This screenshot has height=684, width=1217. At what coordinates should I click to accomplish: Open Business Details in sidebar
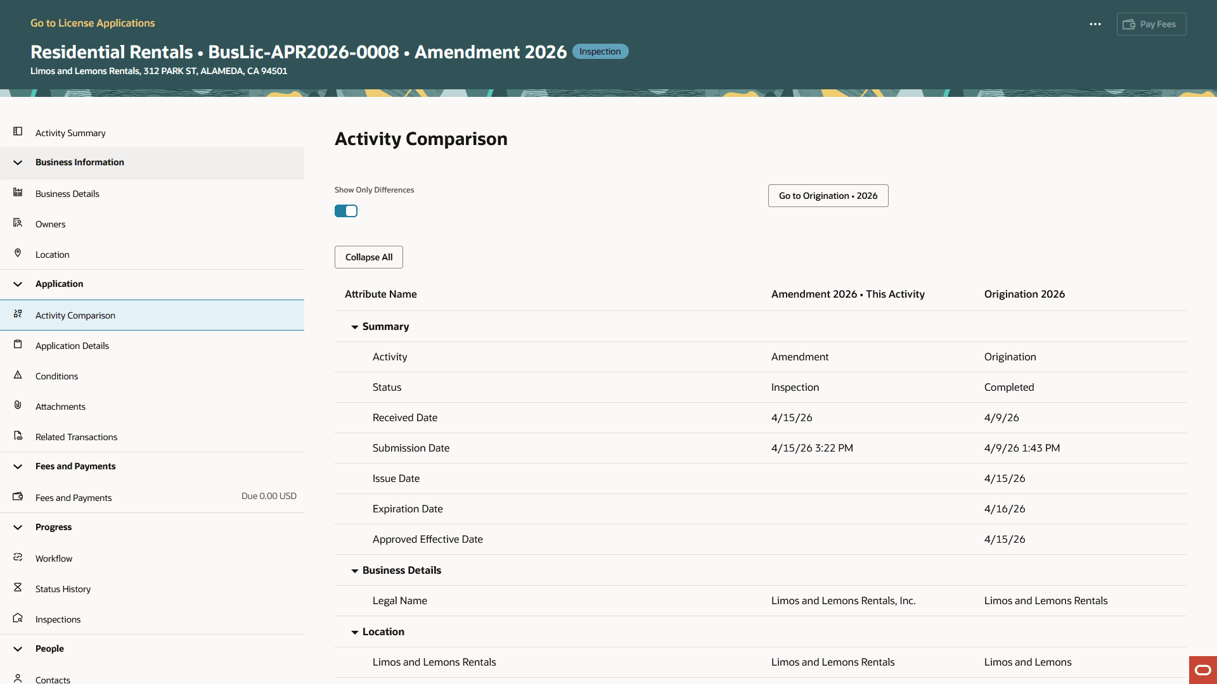pyautogui.click(x=67, y=194)
